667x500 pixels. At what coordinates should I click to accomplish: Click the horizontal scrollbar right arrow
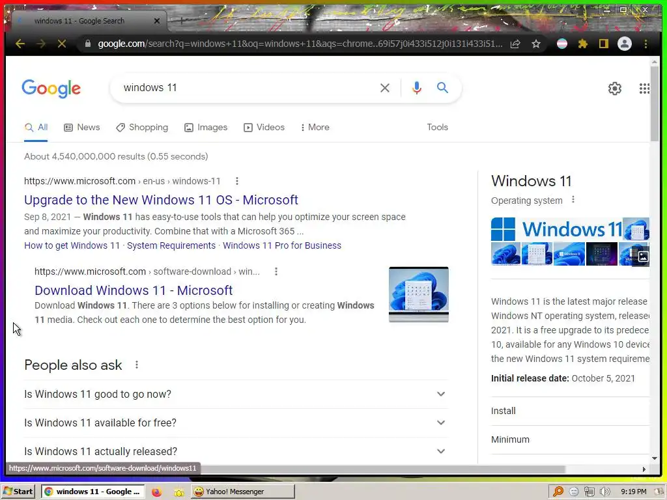coord(644,469)
